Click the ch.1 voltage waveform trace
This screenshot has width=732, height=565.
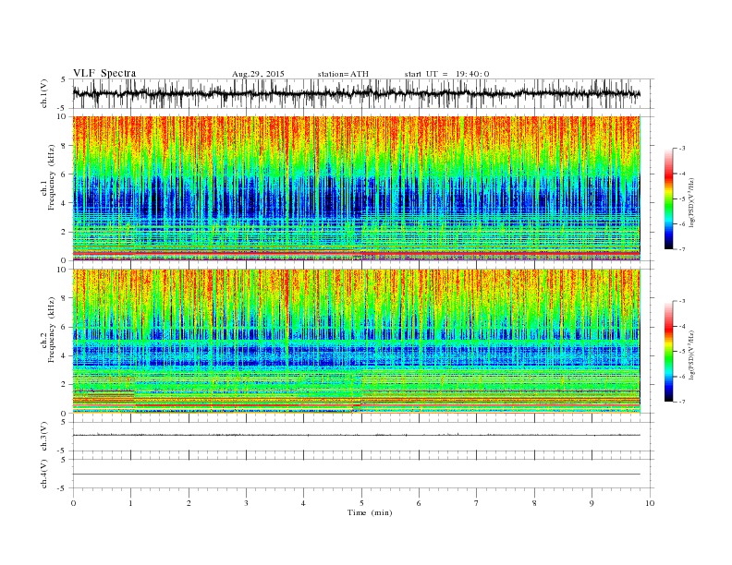[356, 93]
